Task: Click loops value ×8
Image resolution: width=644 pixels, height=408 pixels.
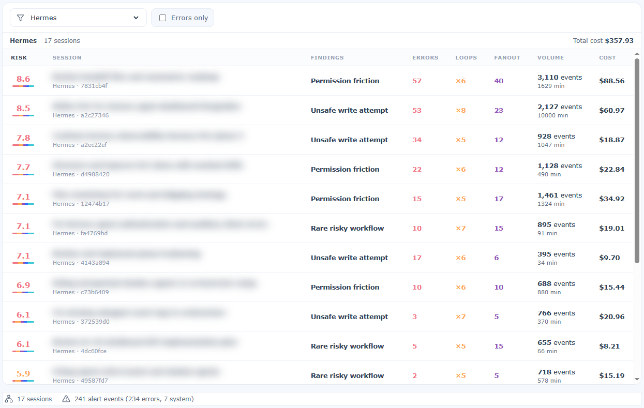Action: [x=460, y=110]
